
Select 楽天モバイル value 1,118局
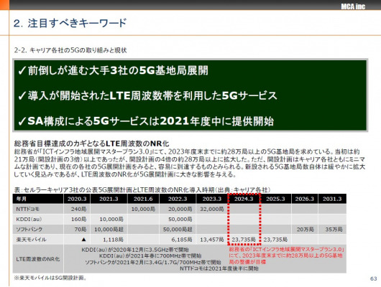113,240
